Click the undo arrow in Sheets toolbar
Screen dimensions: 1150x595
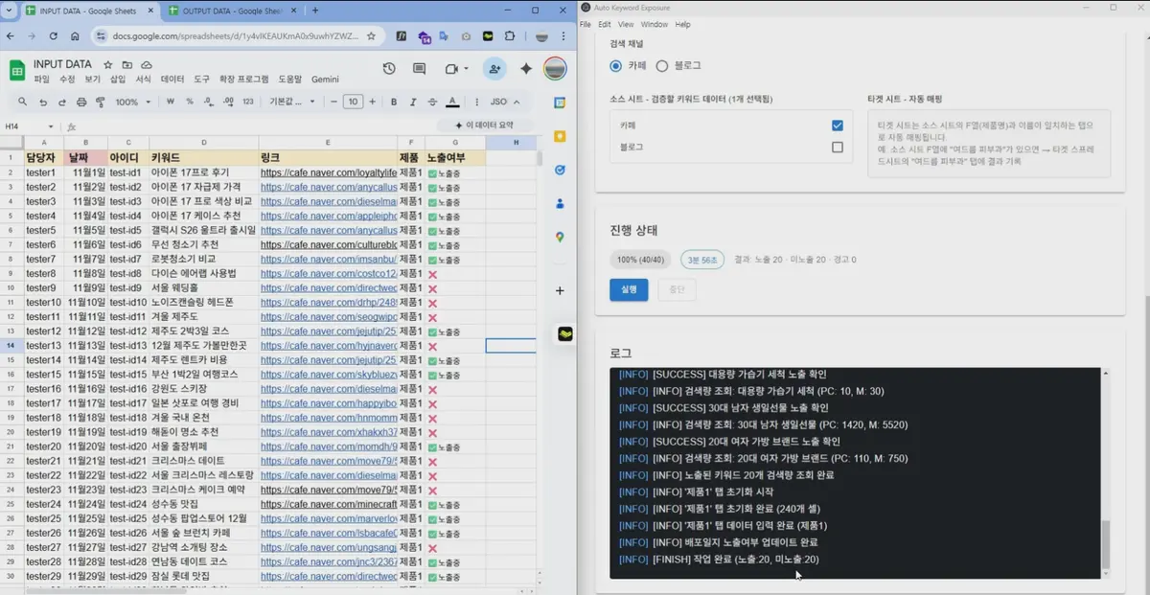coord(43,102)
